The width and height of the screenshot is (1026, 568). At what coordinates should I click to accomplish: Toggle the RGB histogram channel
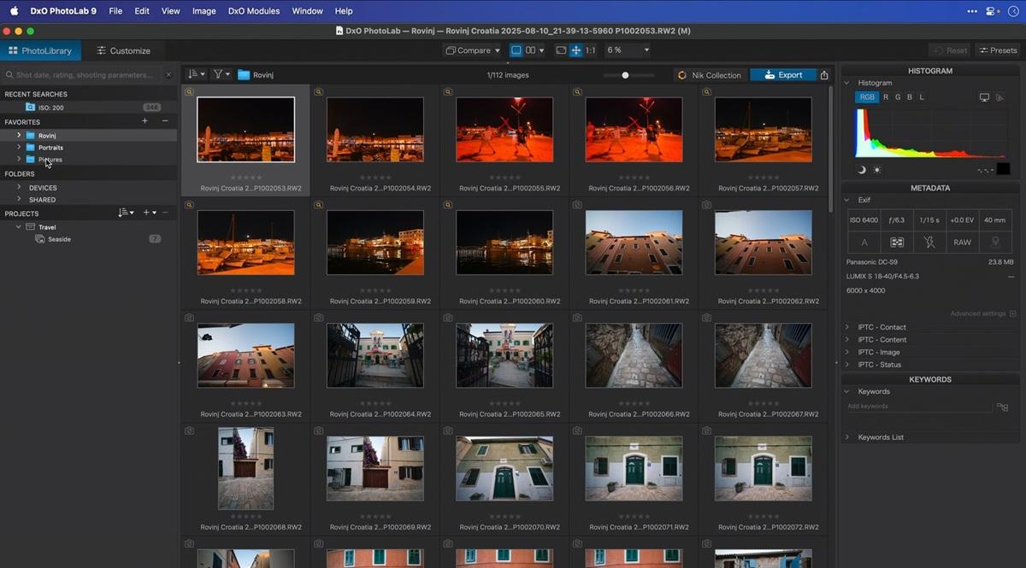click(867, 97)
